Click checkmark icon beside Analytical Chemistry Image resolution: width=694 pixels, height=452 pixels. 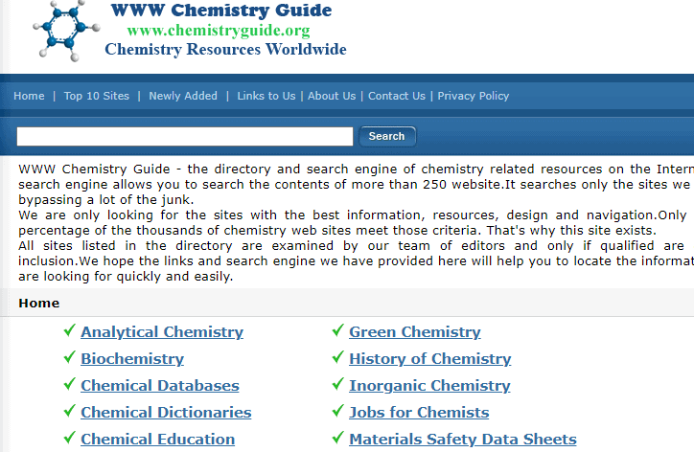click(69, 330)
